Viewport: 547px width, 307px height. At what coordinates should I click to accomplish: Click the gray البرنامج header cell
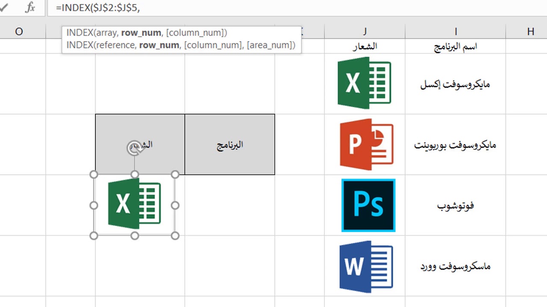click(x=229, y=145)
